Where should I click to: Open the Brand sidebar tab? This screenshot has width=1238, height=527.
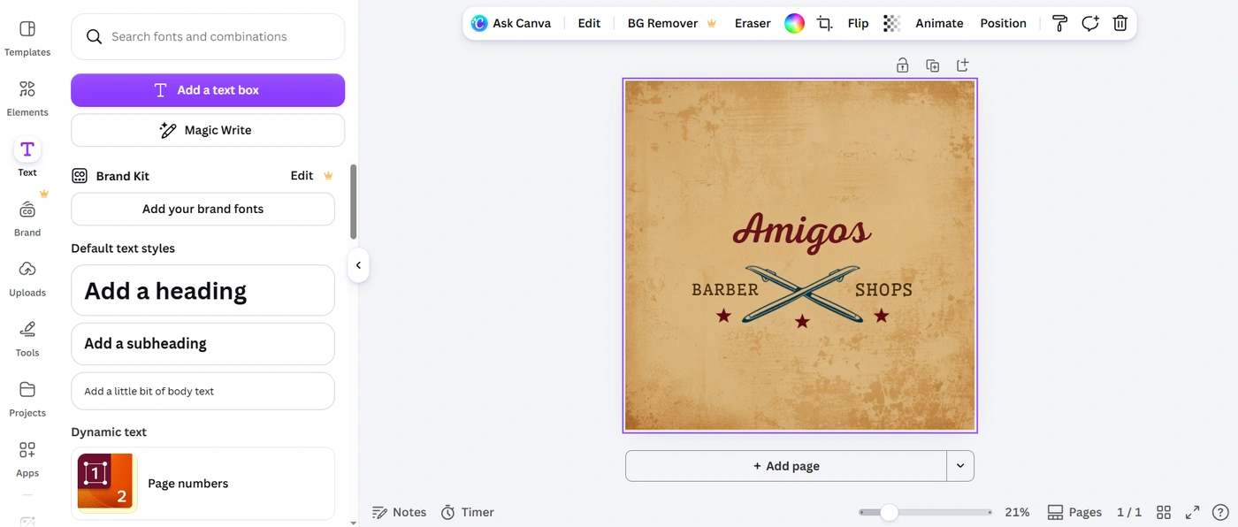[27, 219]
